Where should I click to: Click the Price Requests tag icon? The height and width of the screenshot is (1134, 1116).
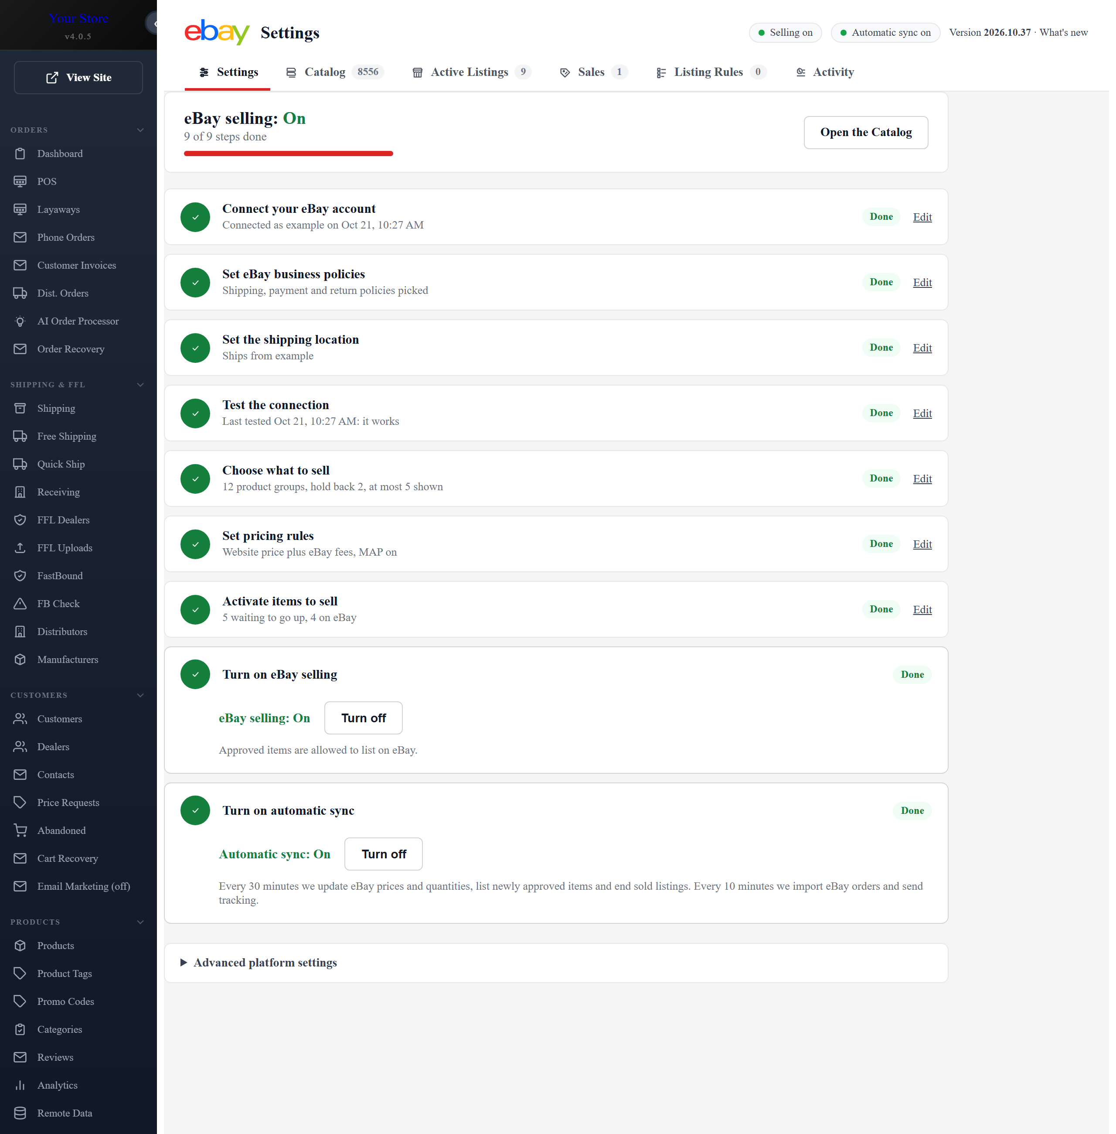tap(20, 803)
